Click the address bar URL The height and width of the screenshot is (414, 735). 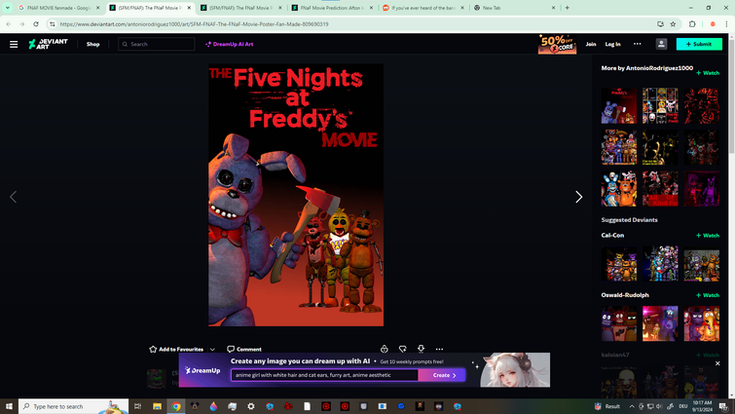click(194, 24)
